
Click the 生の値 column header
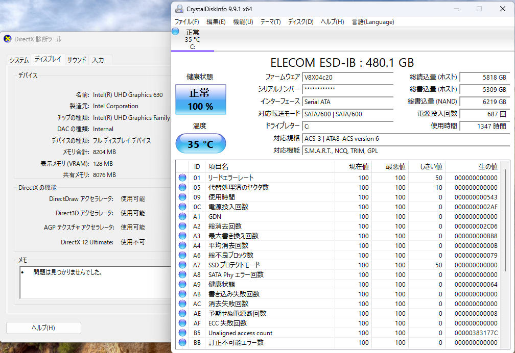473,167
